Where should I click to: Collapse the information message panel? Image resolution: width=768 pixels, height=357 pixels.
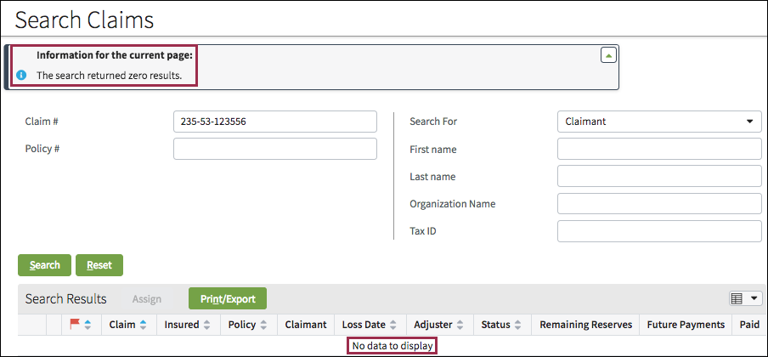[x=608, y=55]
